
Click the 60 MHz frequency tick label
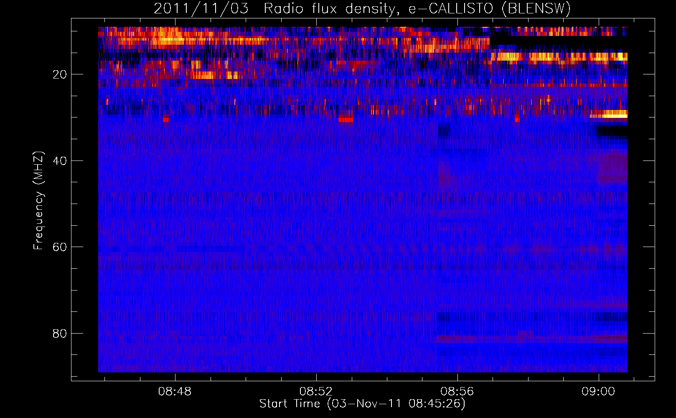[60, 247]
